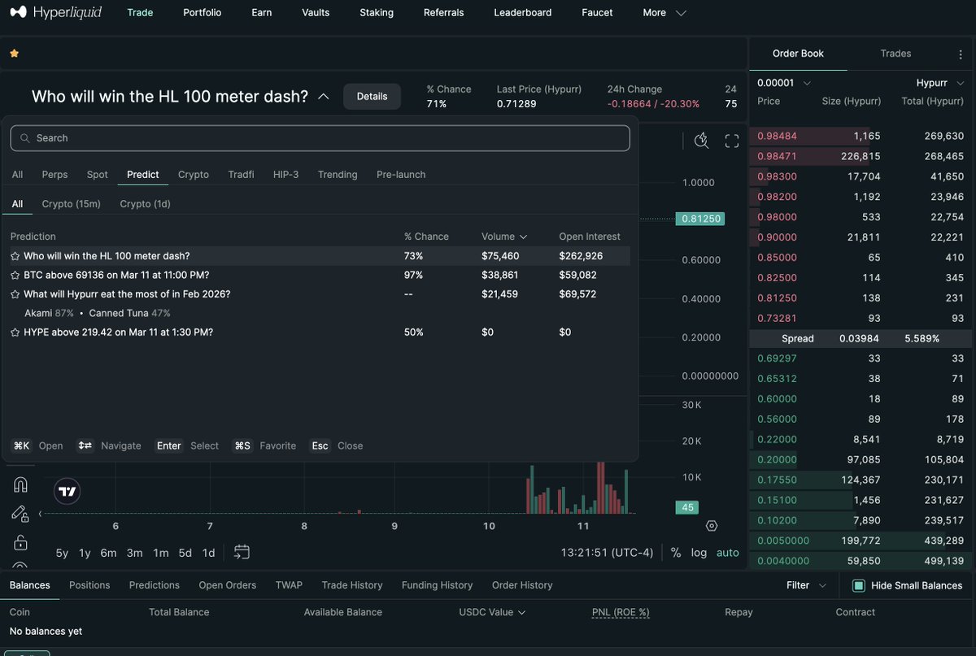Enable the magnet snap tool
976x656 pixels.
click(20, 484)
